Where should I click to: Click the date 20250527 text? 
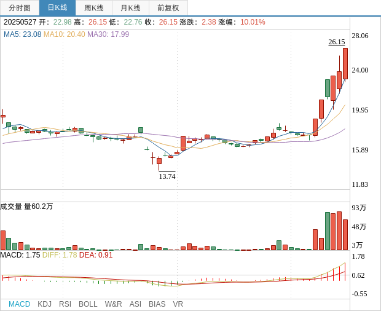pos(20,22)
